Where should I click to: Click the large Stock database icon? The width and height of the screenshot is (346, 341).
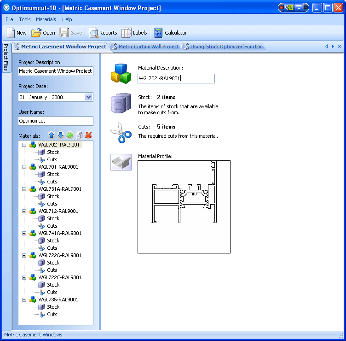coord(121,103)
